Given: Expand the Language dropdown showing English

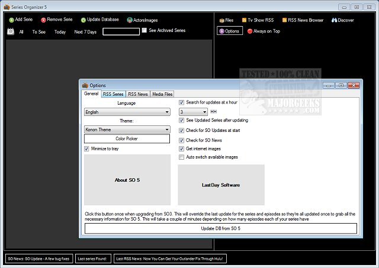Looking at the screenshot, I should coord(127,112).
